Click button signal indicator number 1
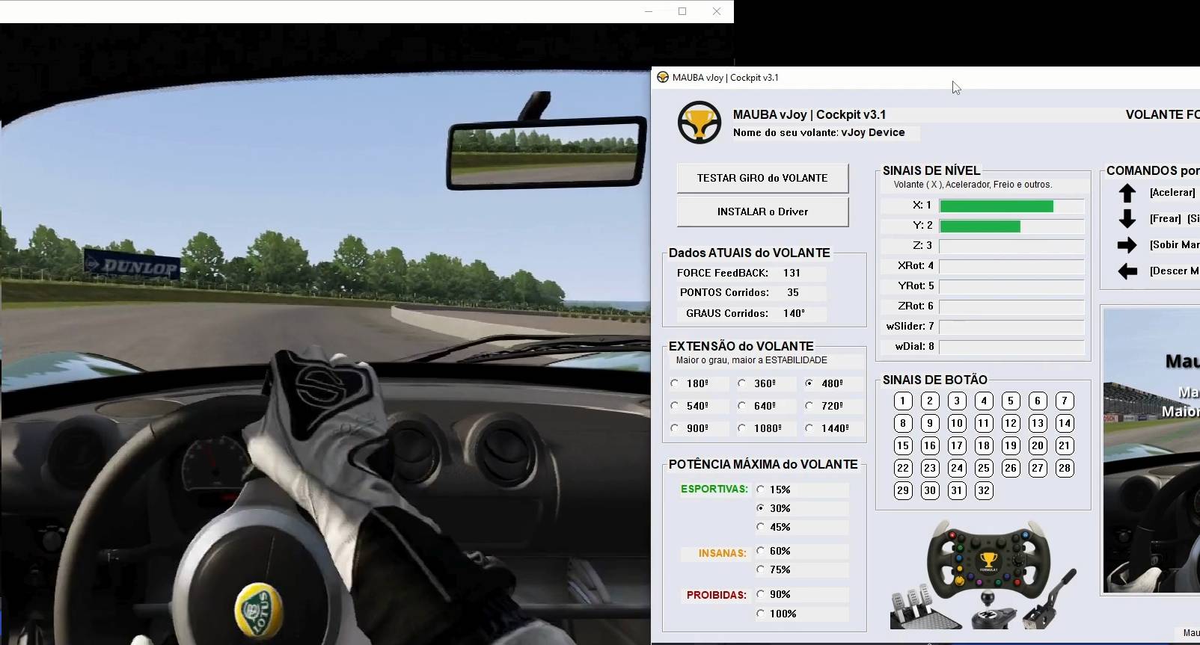This screenshot has width=1200, height=645. point(903,401)
